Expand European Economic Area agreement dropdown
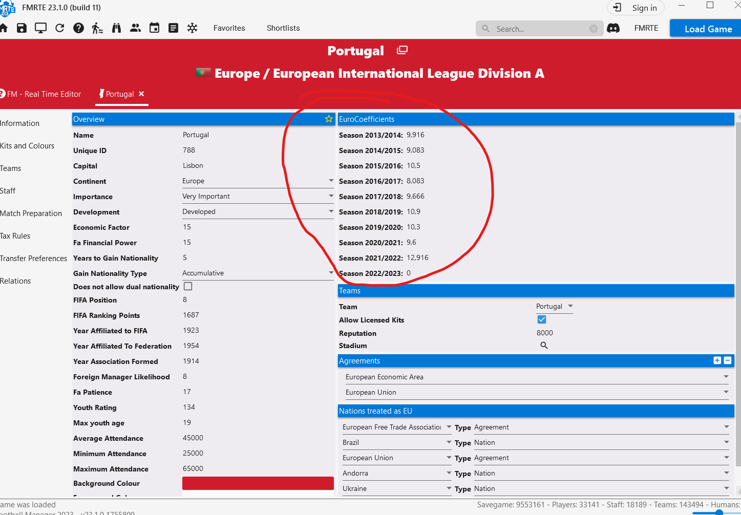741x515 pixels. (537, 377)
